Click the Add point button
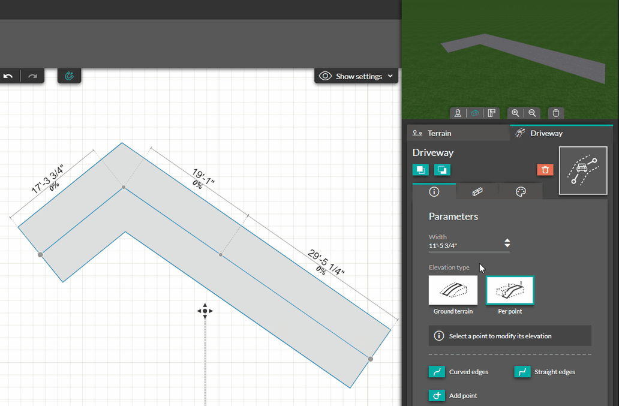 pos(437,395)
